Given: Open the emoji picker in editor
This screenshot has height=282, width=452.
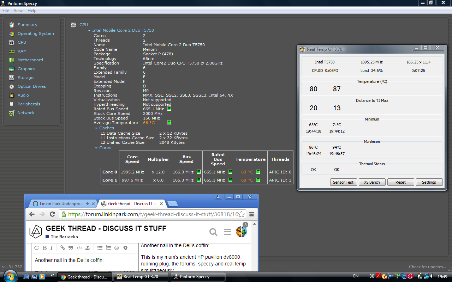Looking at the screenshot, I should 117,248.
